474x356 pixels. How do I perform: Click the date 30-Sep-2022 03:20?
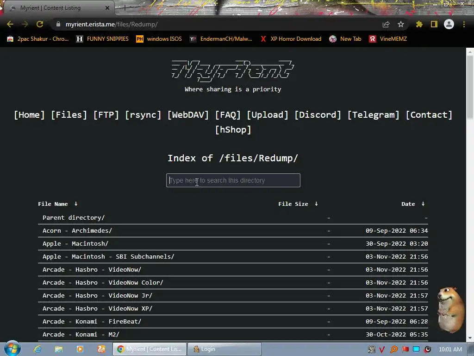(397, 244)
